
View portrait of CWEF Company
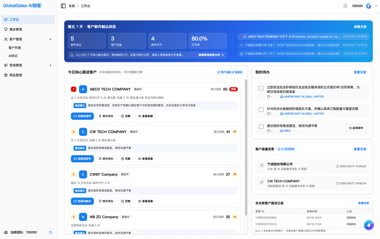point(145,201)
